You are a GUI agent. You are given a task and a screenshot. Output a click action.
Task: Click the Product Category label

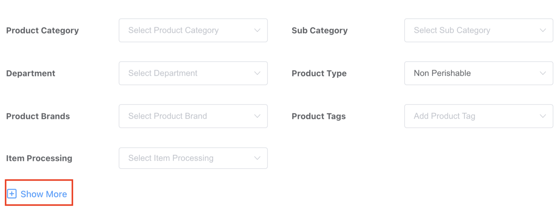(x=42, y=31)
